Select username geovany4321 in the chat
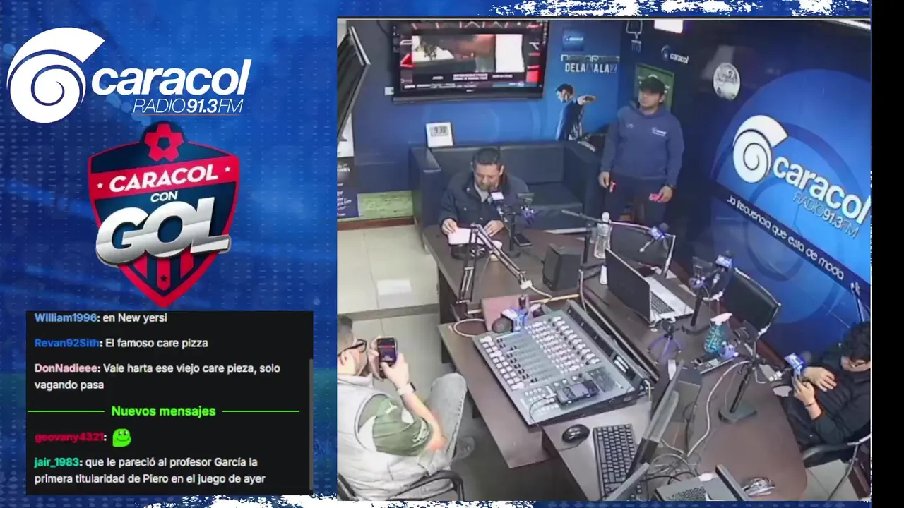Screen dimensions: 904x508 pos(70,437)
